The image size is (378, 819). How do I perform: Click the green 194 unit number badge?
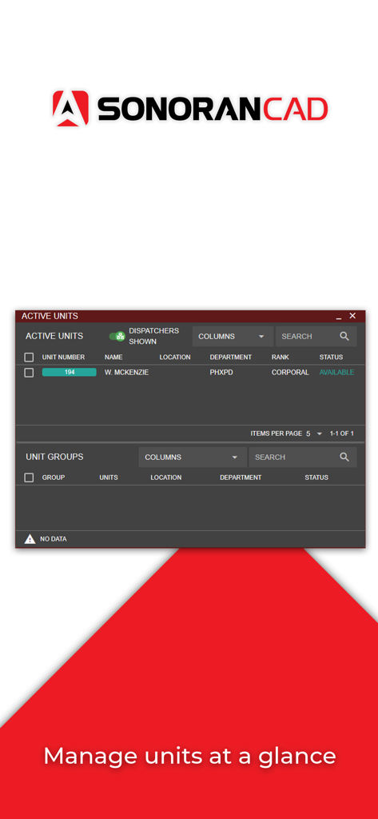tap(69, 373)
